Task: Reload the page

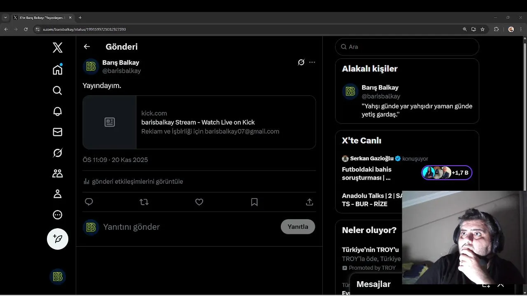Action: (26, 29)
